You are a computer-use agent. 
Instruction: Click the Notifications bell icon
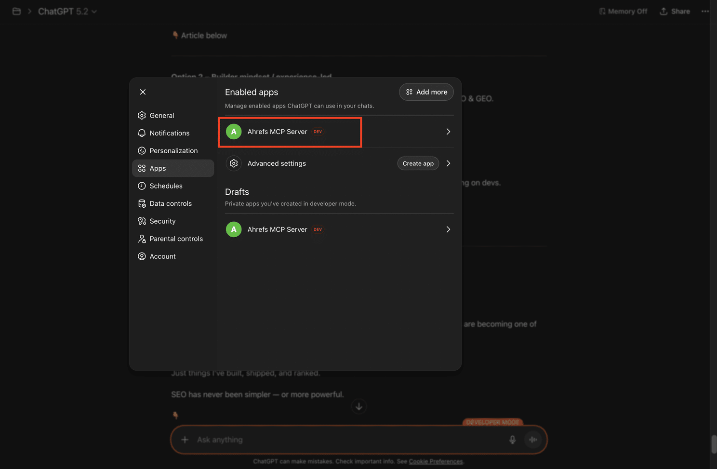tap(142, 133)
